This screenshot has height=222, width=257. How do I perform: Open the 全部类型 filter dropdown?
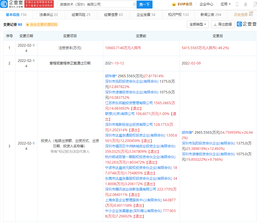click(x=198, y=24)
